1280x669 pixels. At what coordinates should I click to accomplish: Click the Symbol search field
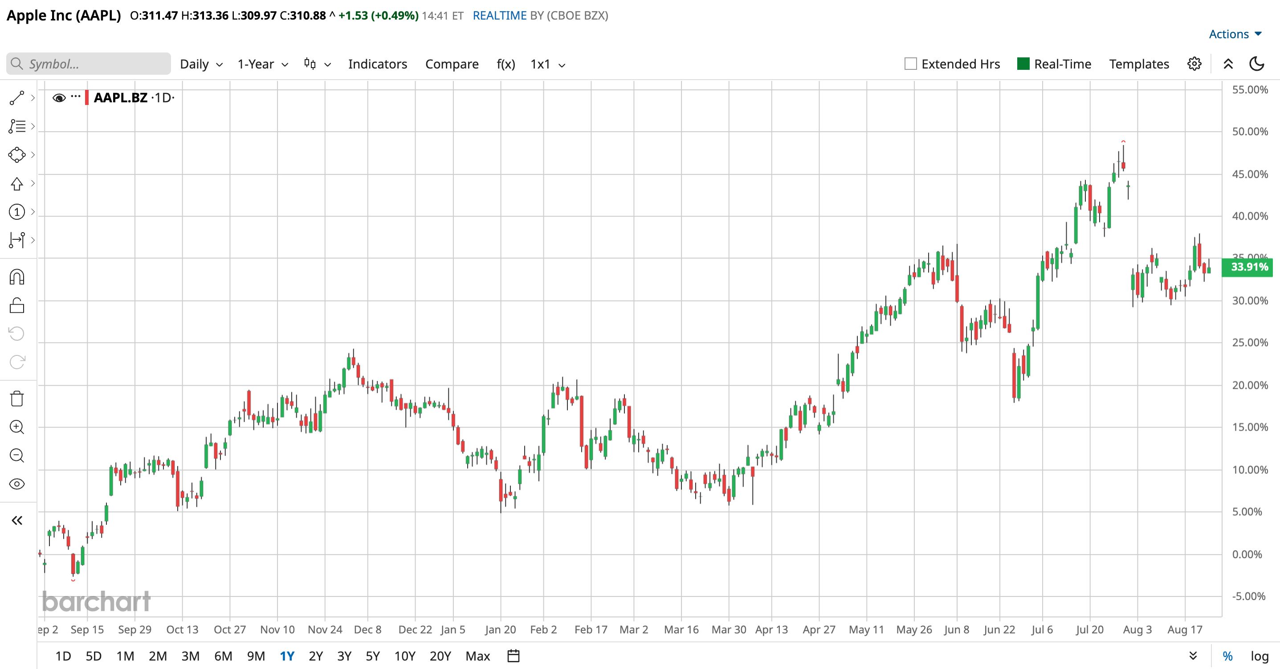click(x=89, y=64)
